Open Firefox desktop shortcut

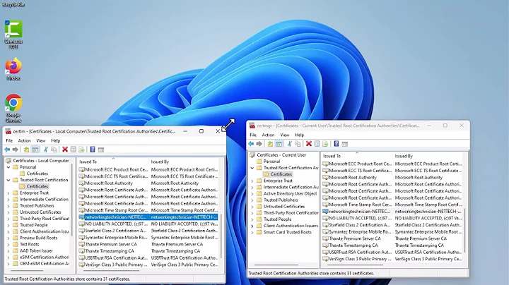[x=13, y=68]
